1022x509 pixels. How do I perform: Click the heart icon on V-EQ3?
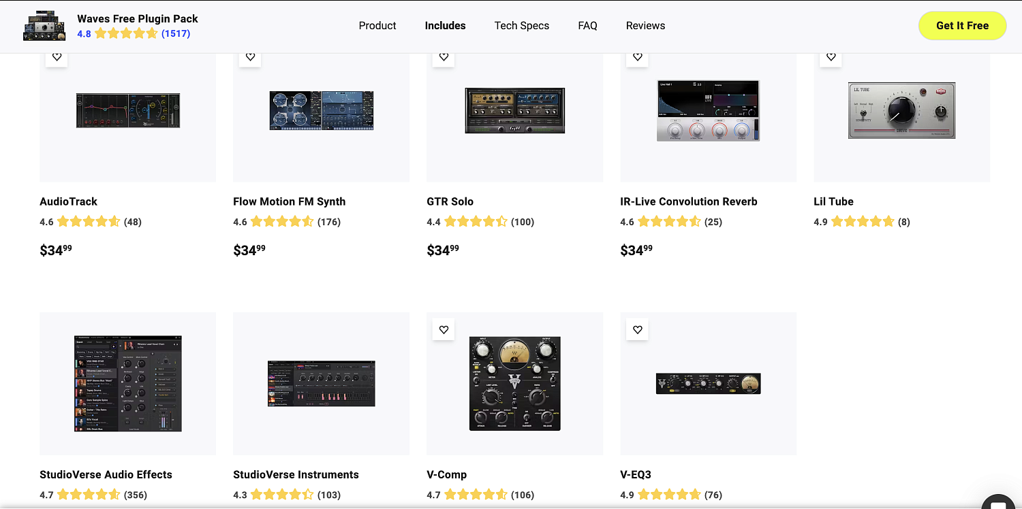(637, 329)
